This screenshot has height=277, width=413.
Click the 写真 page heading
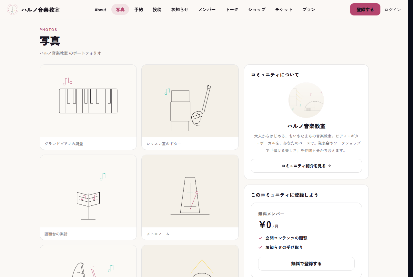(50, 41)
